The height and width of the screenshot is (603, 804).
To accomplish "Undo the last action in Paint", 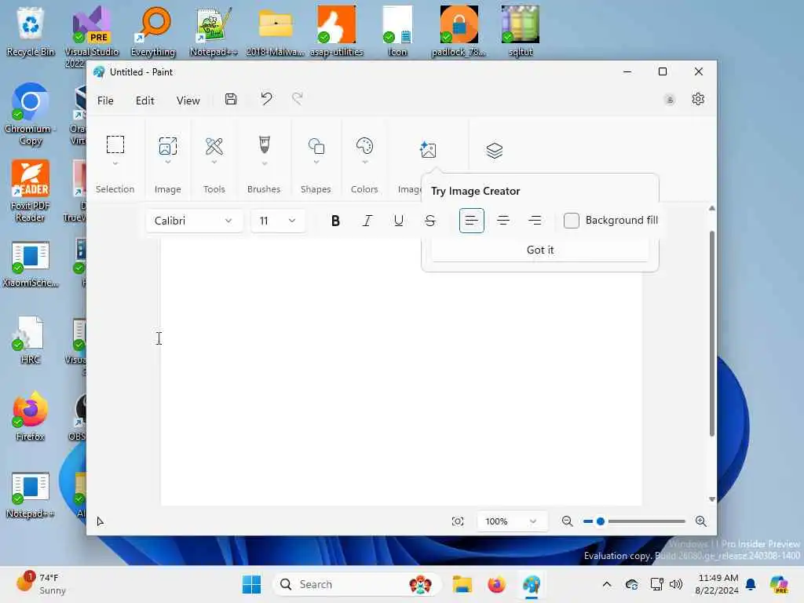I will 266,98.
